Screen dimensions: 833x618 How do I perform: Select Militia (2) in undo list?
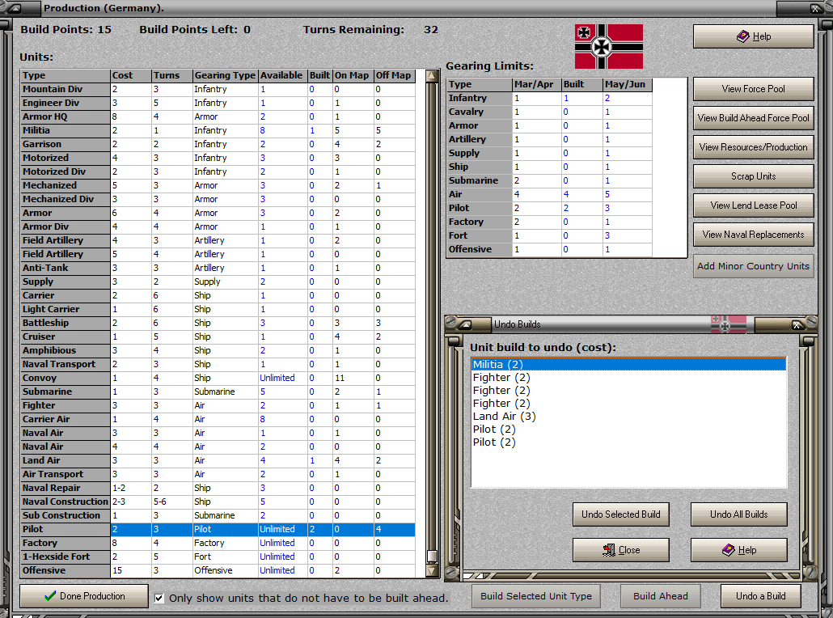click(x=628, y=364)
